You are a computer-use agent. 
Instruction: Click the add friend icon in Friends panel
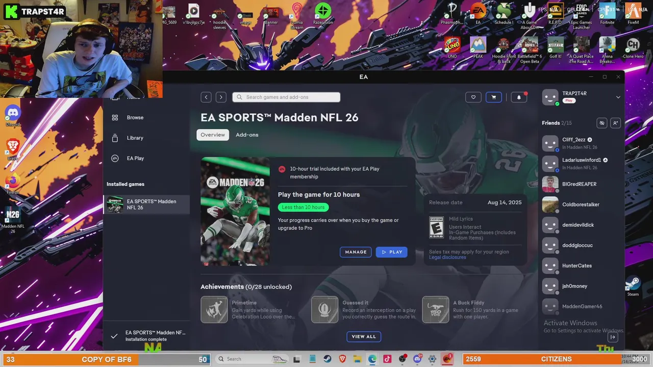click(x=615, y=123)
